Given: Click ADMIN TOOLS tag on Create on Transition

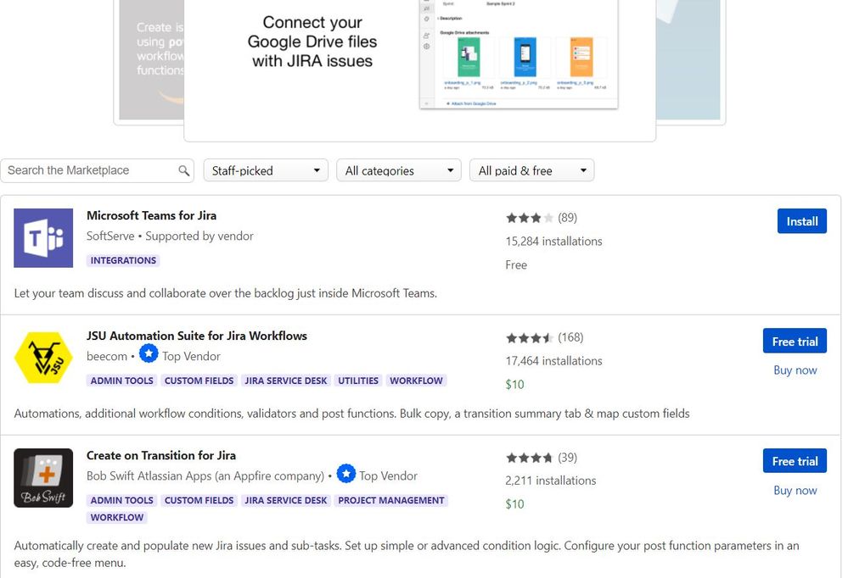Looking at the screenshot, I should coord(121,500).
